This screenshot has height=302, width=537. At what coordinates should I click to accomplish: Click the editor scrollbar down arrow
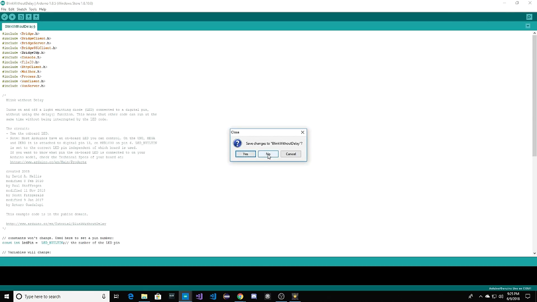[534, 253]
